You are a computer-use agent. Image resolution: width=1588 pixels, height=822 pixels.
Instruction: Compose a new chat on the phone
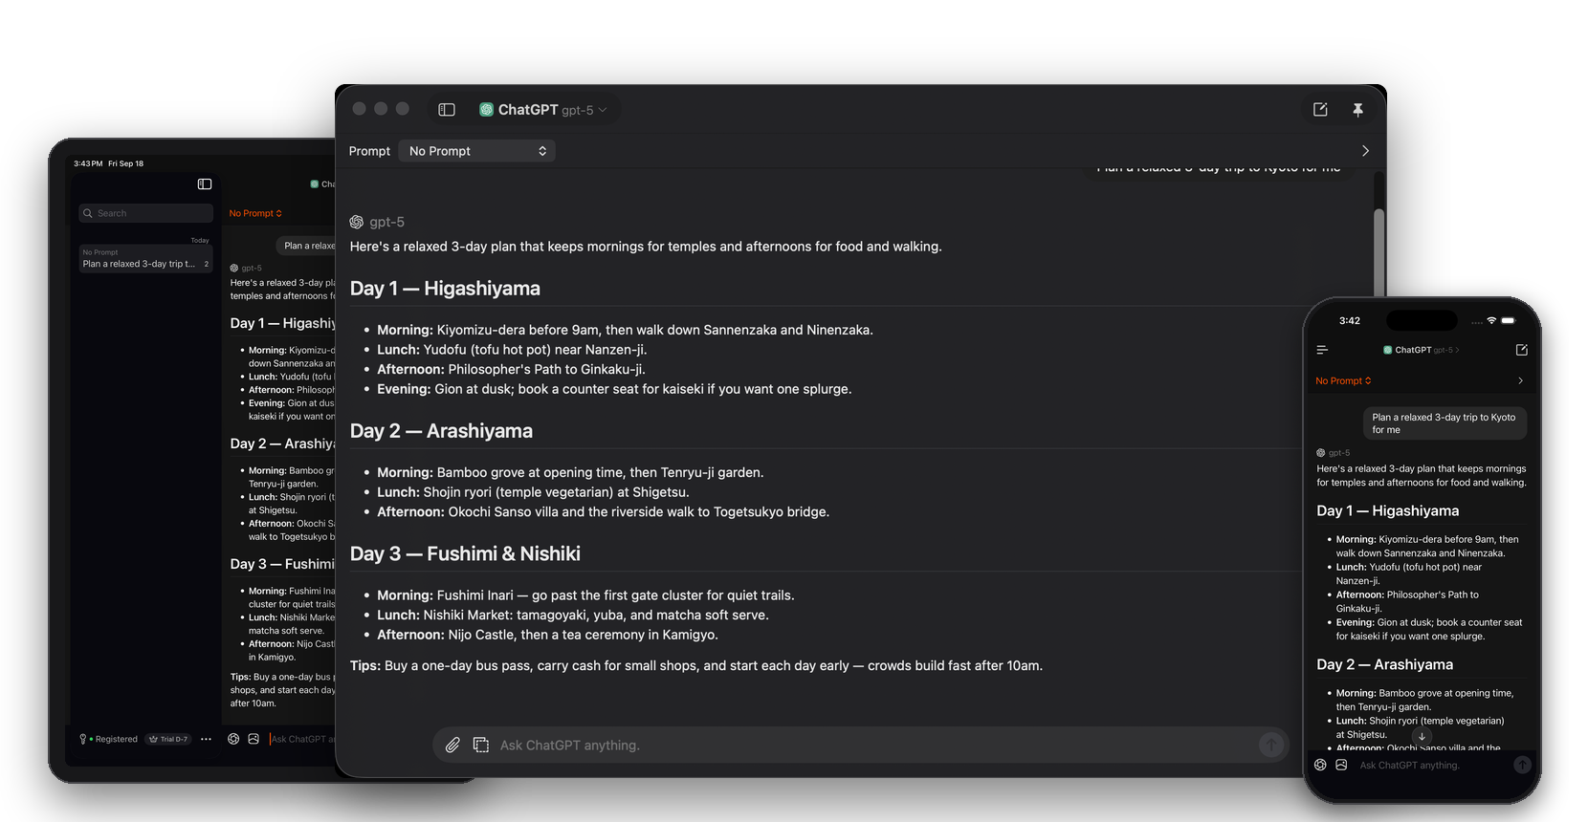click(1521, 350)
